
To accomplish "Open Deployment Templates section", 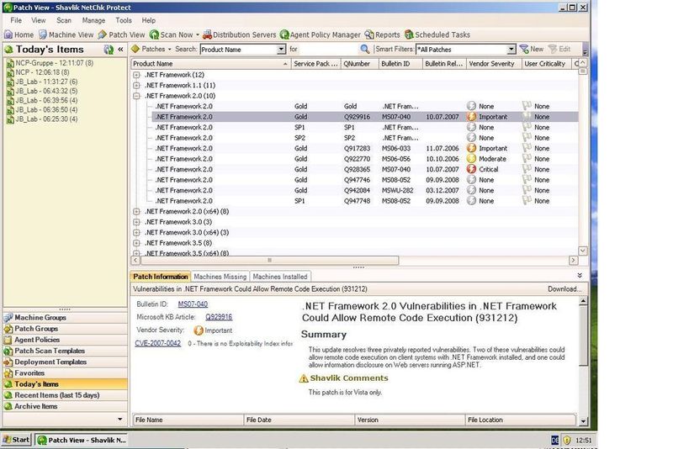I will click(x=66, y=362).
